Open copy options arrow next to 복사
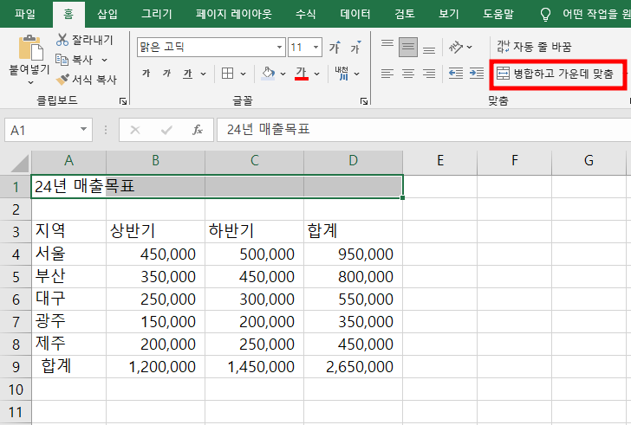The height and width of the screenshot is (425, 631). coord(104,61)
